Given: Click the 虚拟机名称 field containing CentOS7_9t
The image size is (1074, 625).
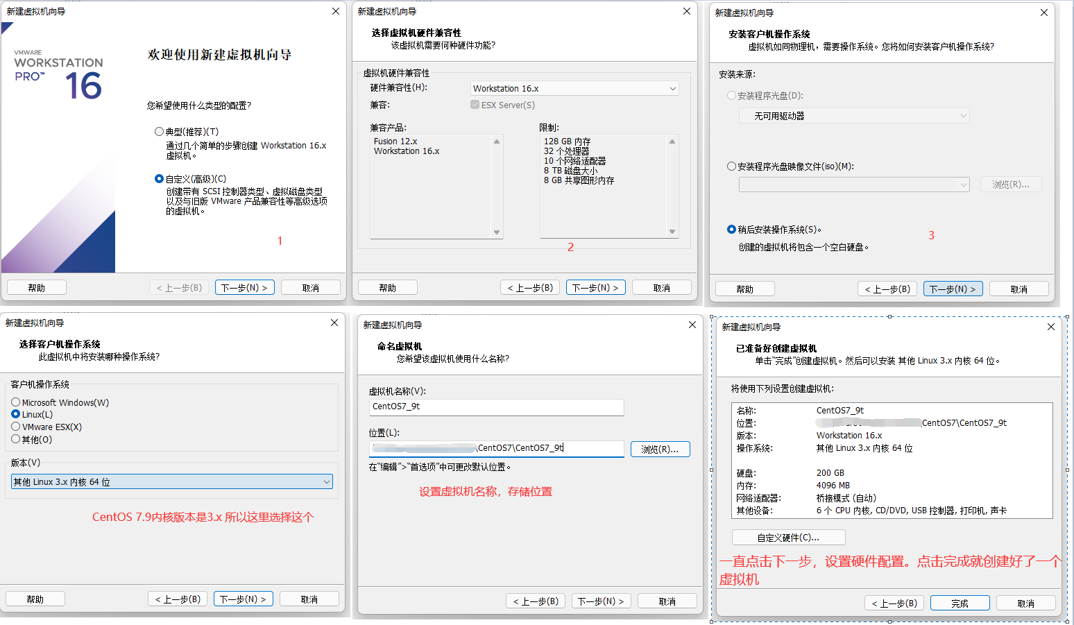Looking at the screenshot, I should tap(496, 407).
